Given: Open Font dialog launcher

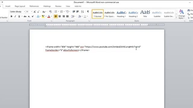Looking at the screenshot, I should [52, 21].
